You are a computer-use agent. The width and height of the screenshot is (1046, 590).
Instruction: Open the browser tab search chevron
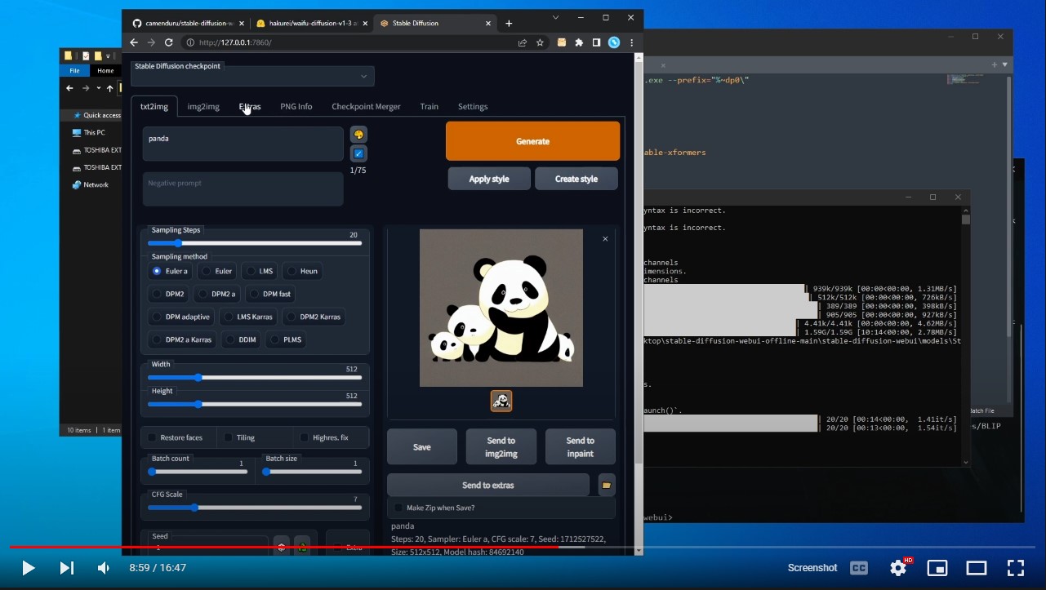pyautogui.click(x=556, y=17)
